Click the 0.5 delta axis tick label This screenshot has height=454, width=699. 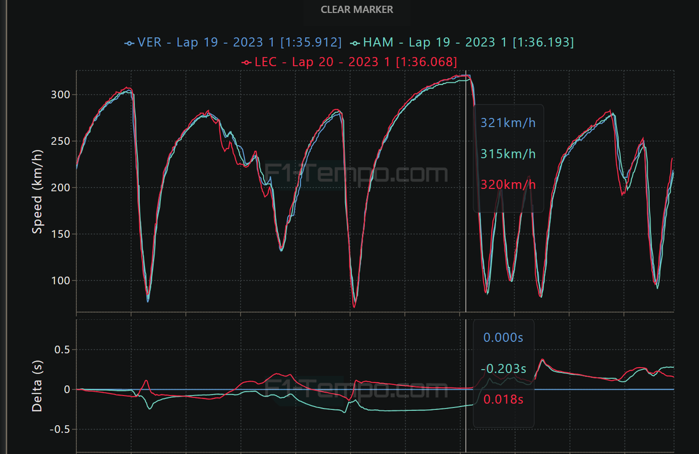[x=63, y=350]
